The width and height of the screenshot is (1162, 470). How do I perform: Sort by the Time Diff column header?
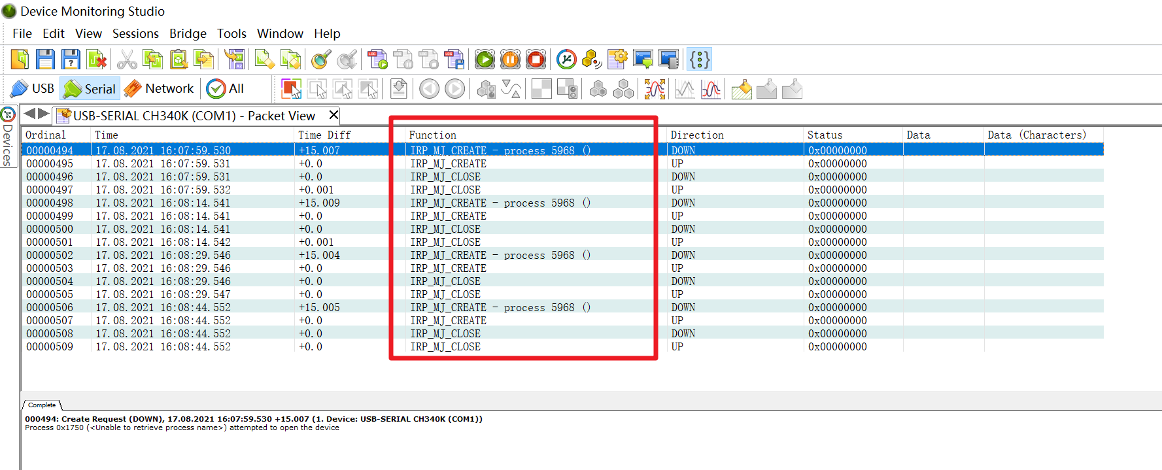click(x=324, y=135)
